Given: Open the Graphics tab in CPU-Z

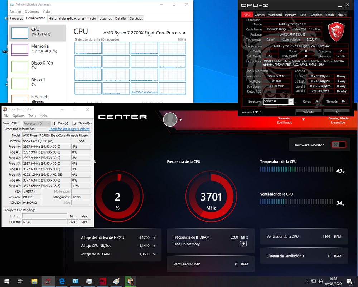Looking at the screenshot, I should (x=316, y=15).
